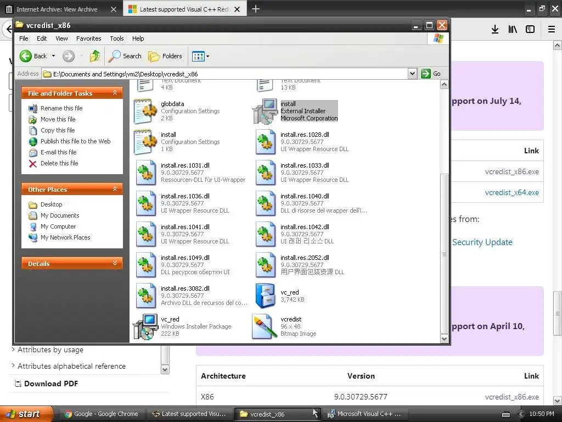Click E-mail this file
The height and width of the screenshot is (422, 562).
click(x=58, y=152)
